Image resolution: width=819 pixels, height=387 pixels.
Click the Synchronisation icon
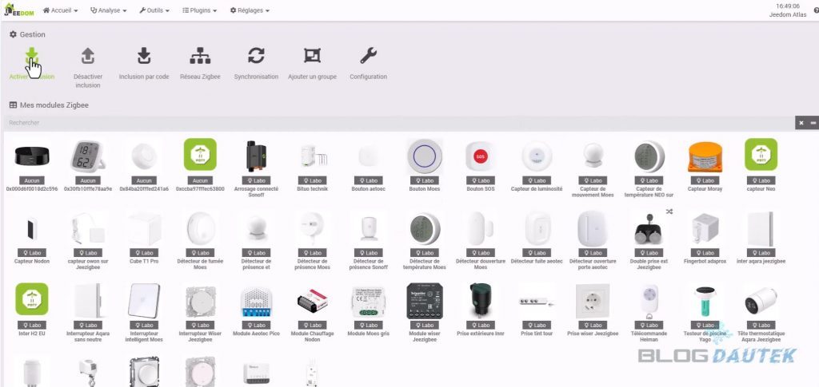pos(256,57)
